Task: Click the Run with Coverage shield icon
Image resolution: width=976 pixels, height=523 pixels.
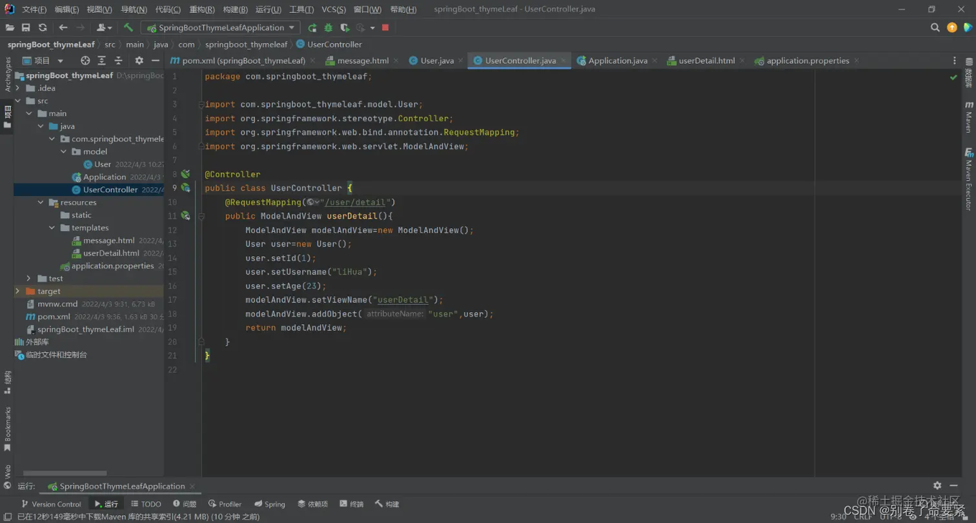Action: coord(345,28)
